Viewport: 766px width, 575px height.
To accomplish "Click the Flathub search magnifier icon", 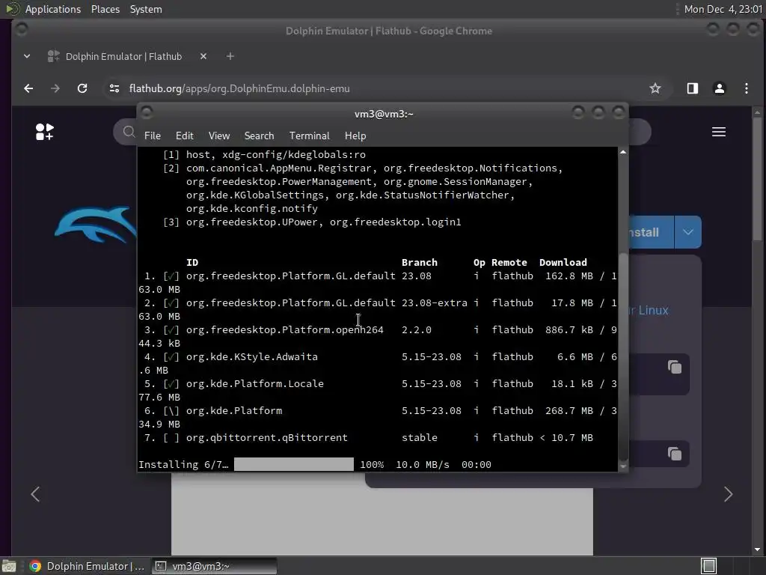I will tap(129, 132).
